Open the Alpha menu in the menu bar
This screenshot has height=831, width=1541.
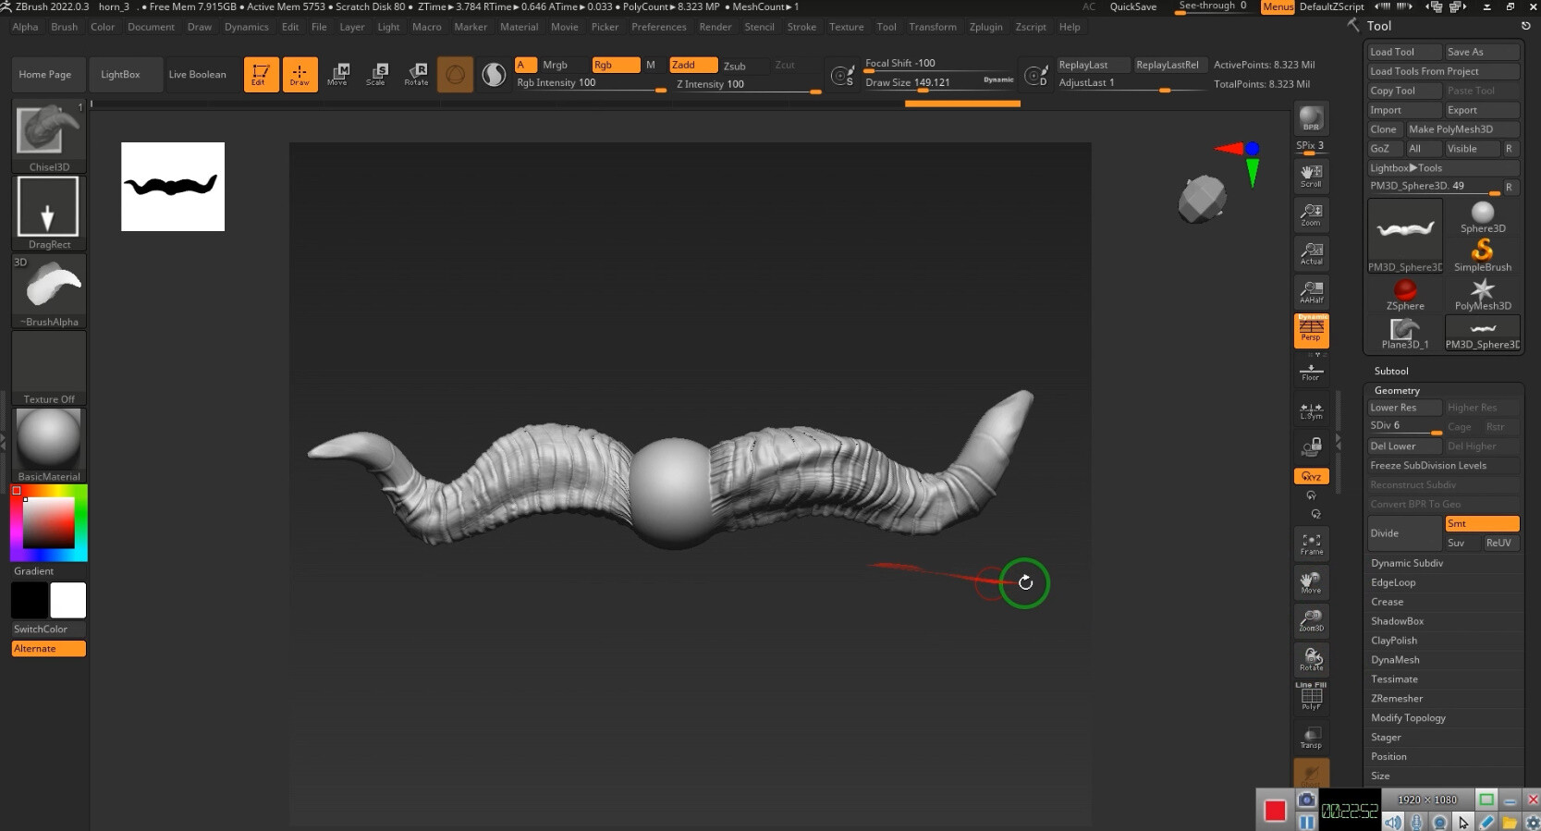click(25, 27)
